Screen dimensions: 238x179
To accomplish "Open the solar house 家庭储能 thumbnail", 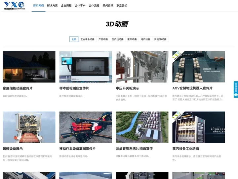I will pos(29,67).
